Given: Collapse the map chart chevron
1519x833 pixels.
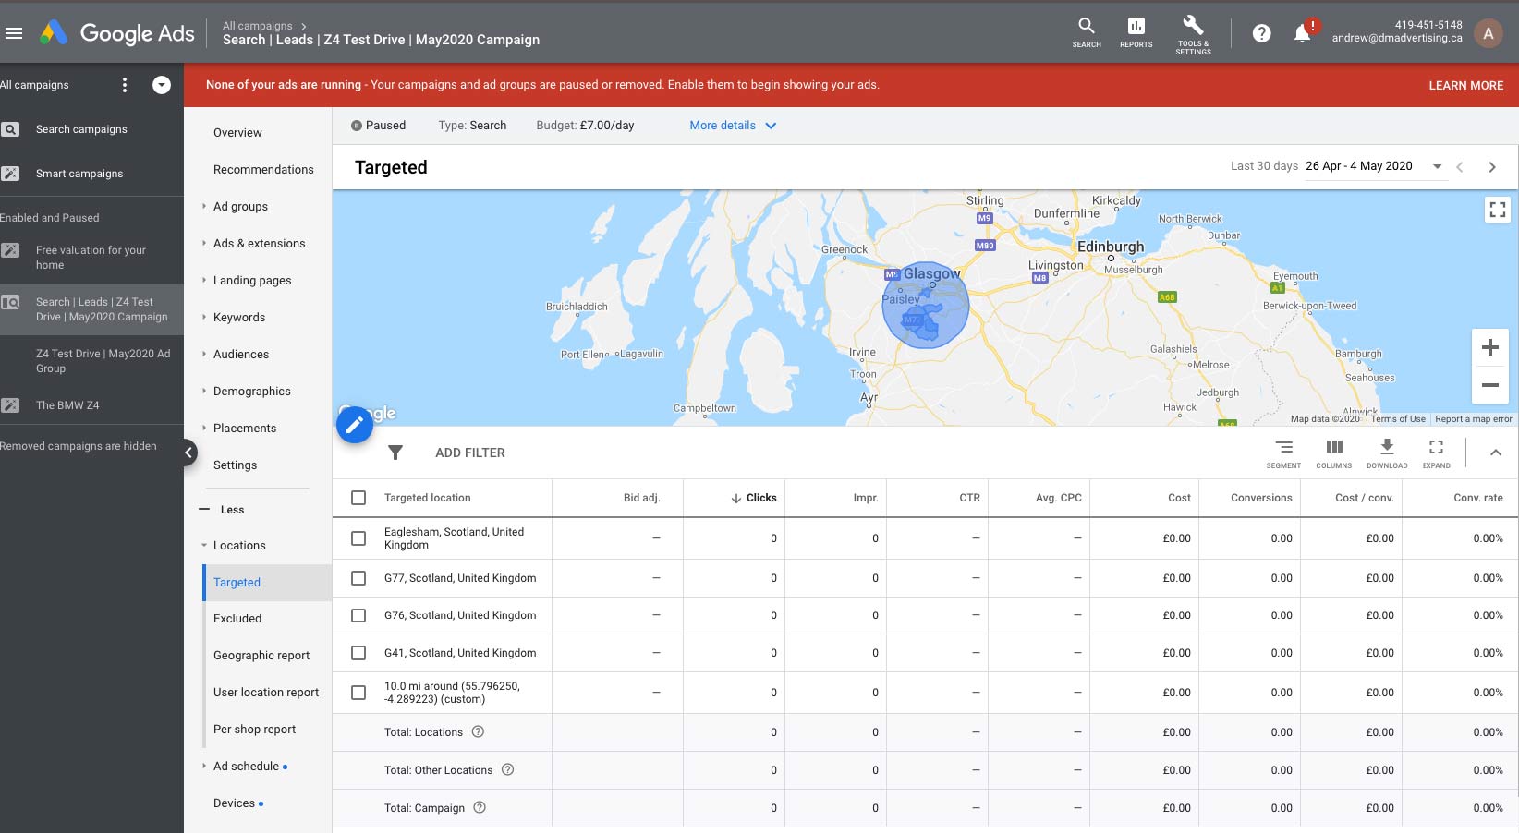Looking at the screenshot, I should (x=1496, y=453).
